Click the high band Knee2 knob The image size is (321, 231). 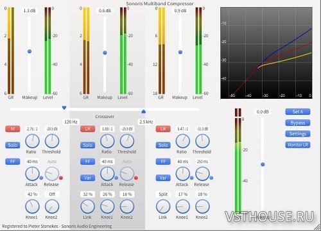click(x=202, y=207)
